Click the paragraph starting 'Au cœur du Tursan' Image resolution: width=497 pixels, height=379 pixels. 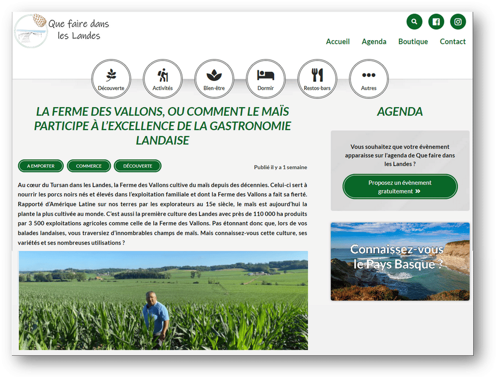(163, 213)
